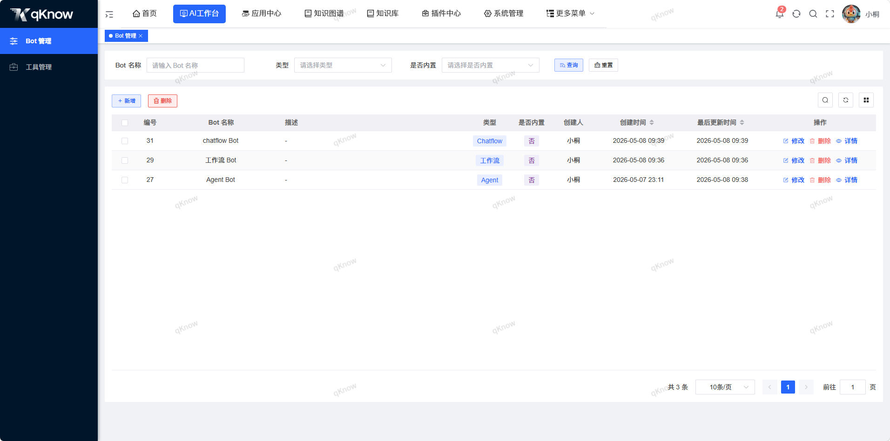Click the 重置 button
Screen dimensions: 890x441
click(x=603, y=65)
